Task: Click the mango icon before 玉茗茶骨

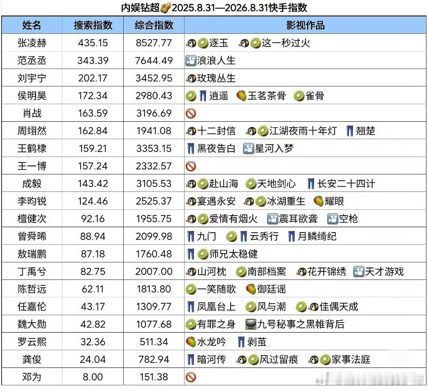Action: coord(242,96)
